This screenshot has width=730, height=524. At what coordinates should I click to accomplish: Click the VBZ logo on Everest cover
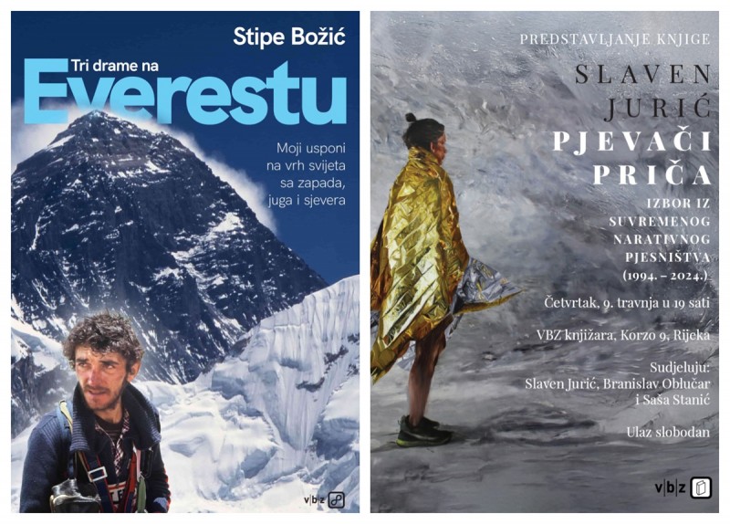coord(325,500)
